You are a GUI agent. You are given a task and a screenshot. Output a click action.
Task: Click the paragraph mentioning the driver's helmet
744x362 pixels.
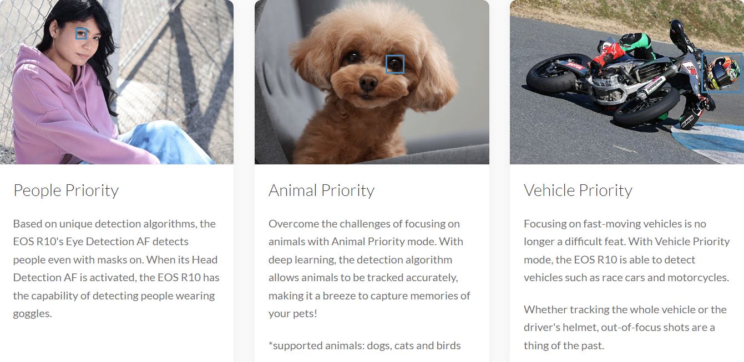pos(625,327)
